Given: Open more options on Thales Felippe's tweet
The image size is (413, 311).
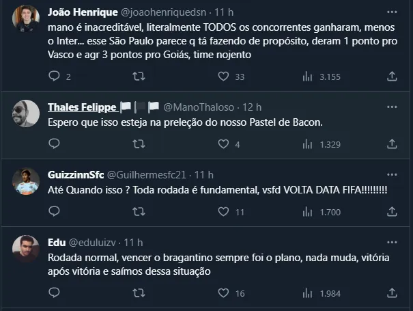Looking at the screenshot, I should click(x=392, y=107).
